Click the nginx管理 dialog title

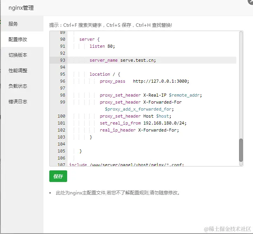pos(21,8)
